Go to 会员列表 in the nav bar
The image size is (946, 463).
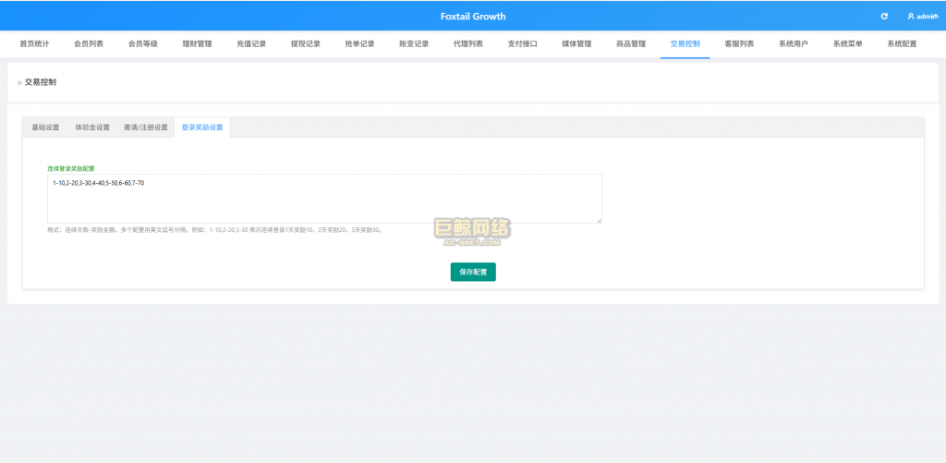point(89,44)
